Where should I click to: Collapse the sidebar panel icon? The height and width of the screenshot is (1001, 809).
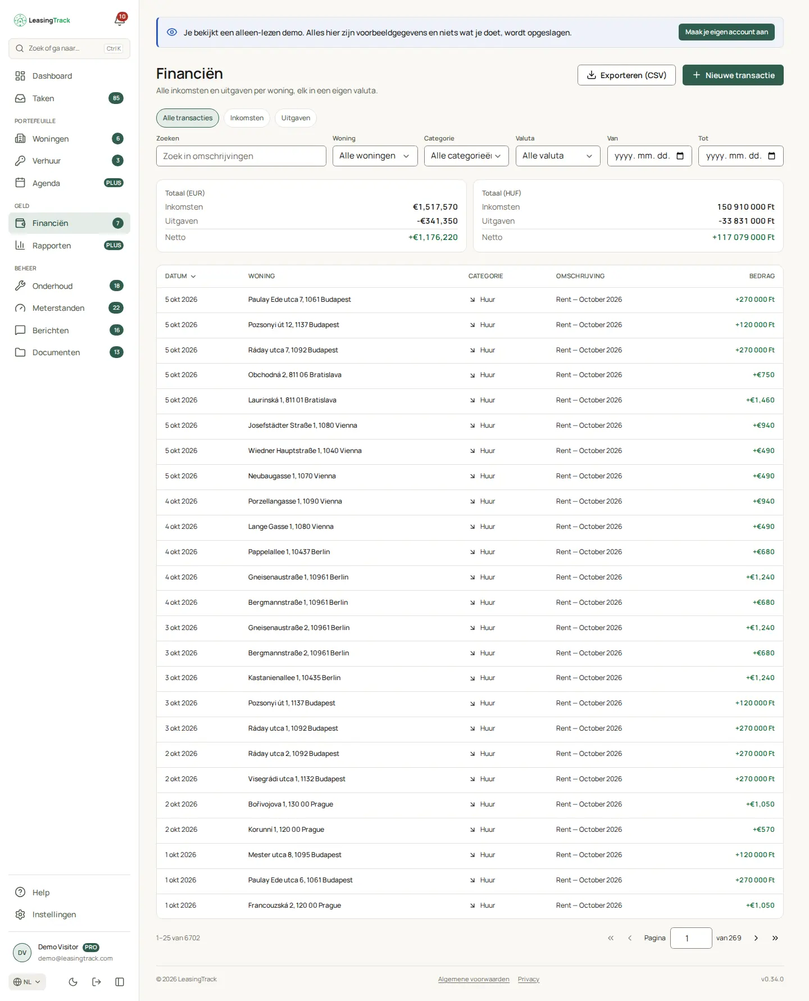tap(120, 982)
